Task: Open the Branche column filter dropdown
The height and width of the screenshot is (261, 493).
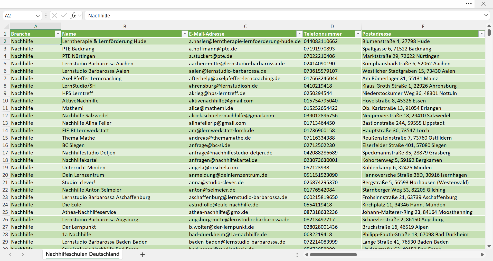Action: [58, 34]
